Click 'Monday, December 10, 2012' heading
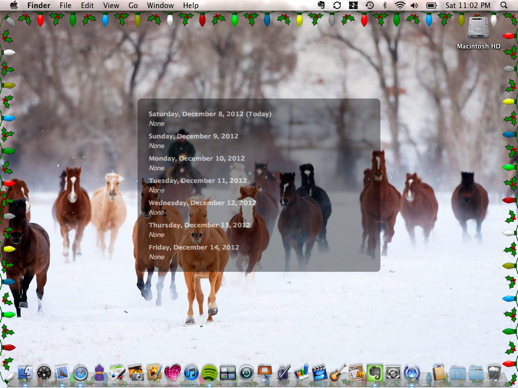Image resolution: width=518 pixels, height=388 pixels. click(x=197, y=158)
